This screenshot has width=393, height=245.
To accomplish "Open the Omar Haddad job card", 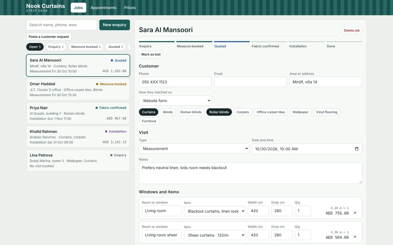I will pyautogui.click(x=78, y=89).
